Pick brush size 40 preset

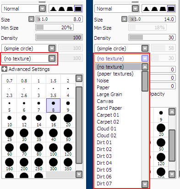pos(53,135)
